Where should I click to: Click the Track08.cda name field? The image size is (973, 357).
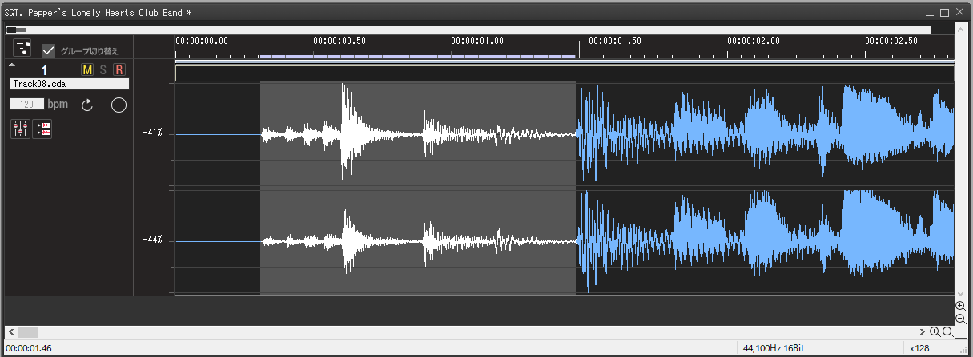(x=70, y=84)
